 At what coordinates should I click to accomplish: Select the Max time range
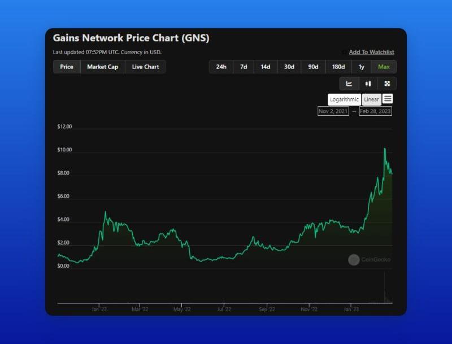384,67
